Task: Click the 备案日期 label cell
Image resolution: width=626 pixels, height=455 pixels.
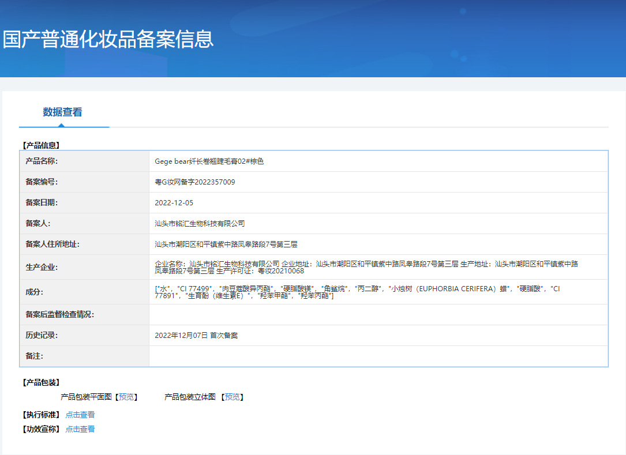Action: (85, 203)
